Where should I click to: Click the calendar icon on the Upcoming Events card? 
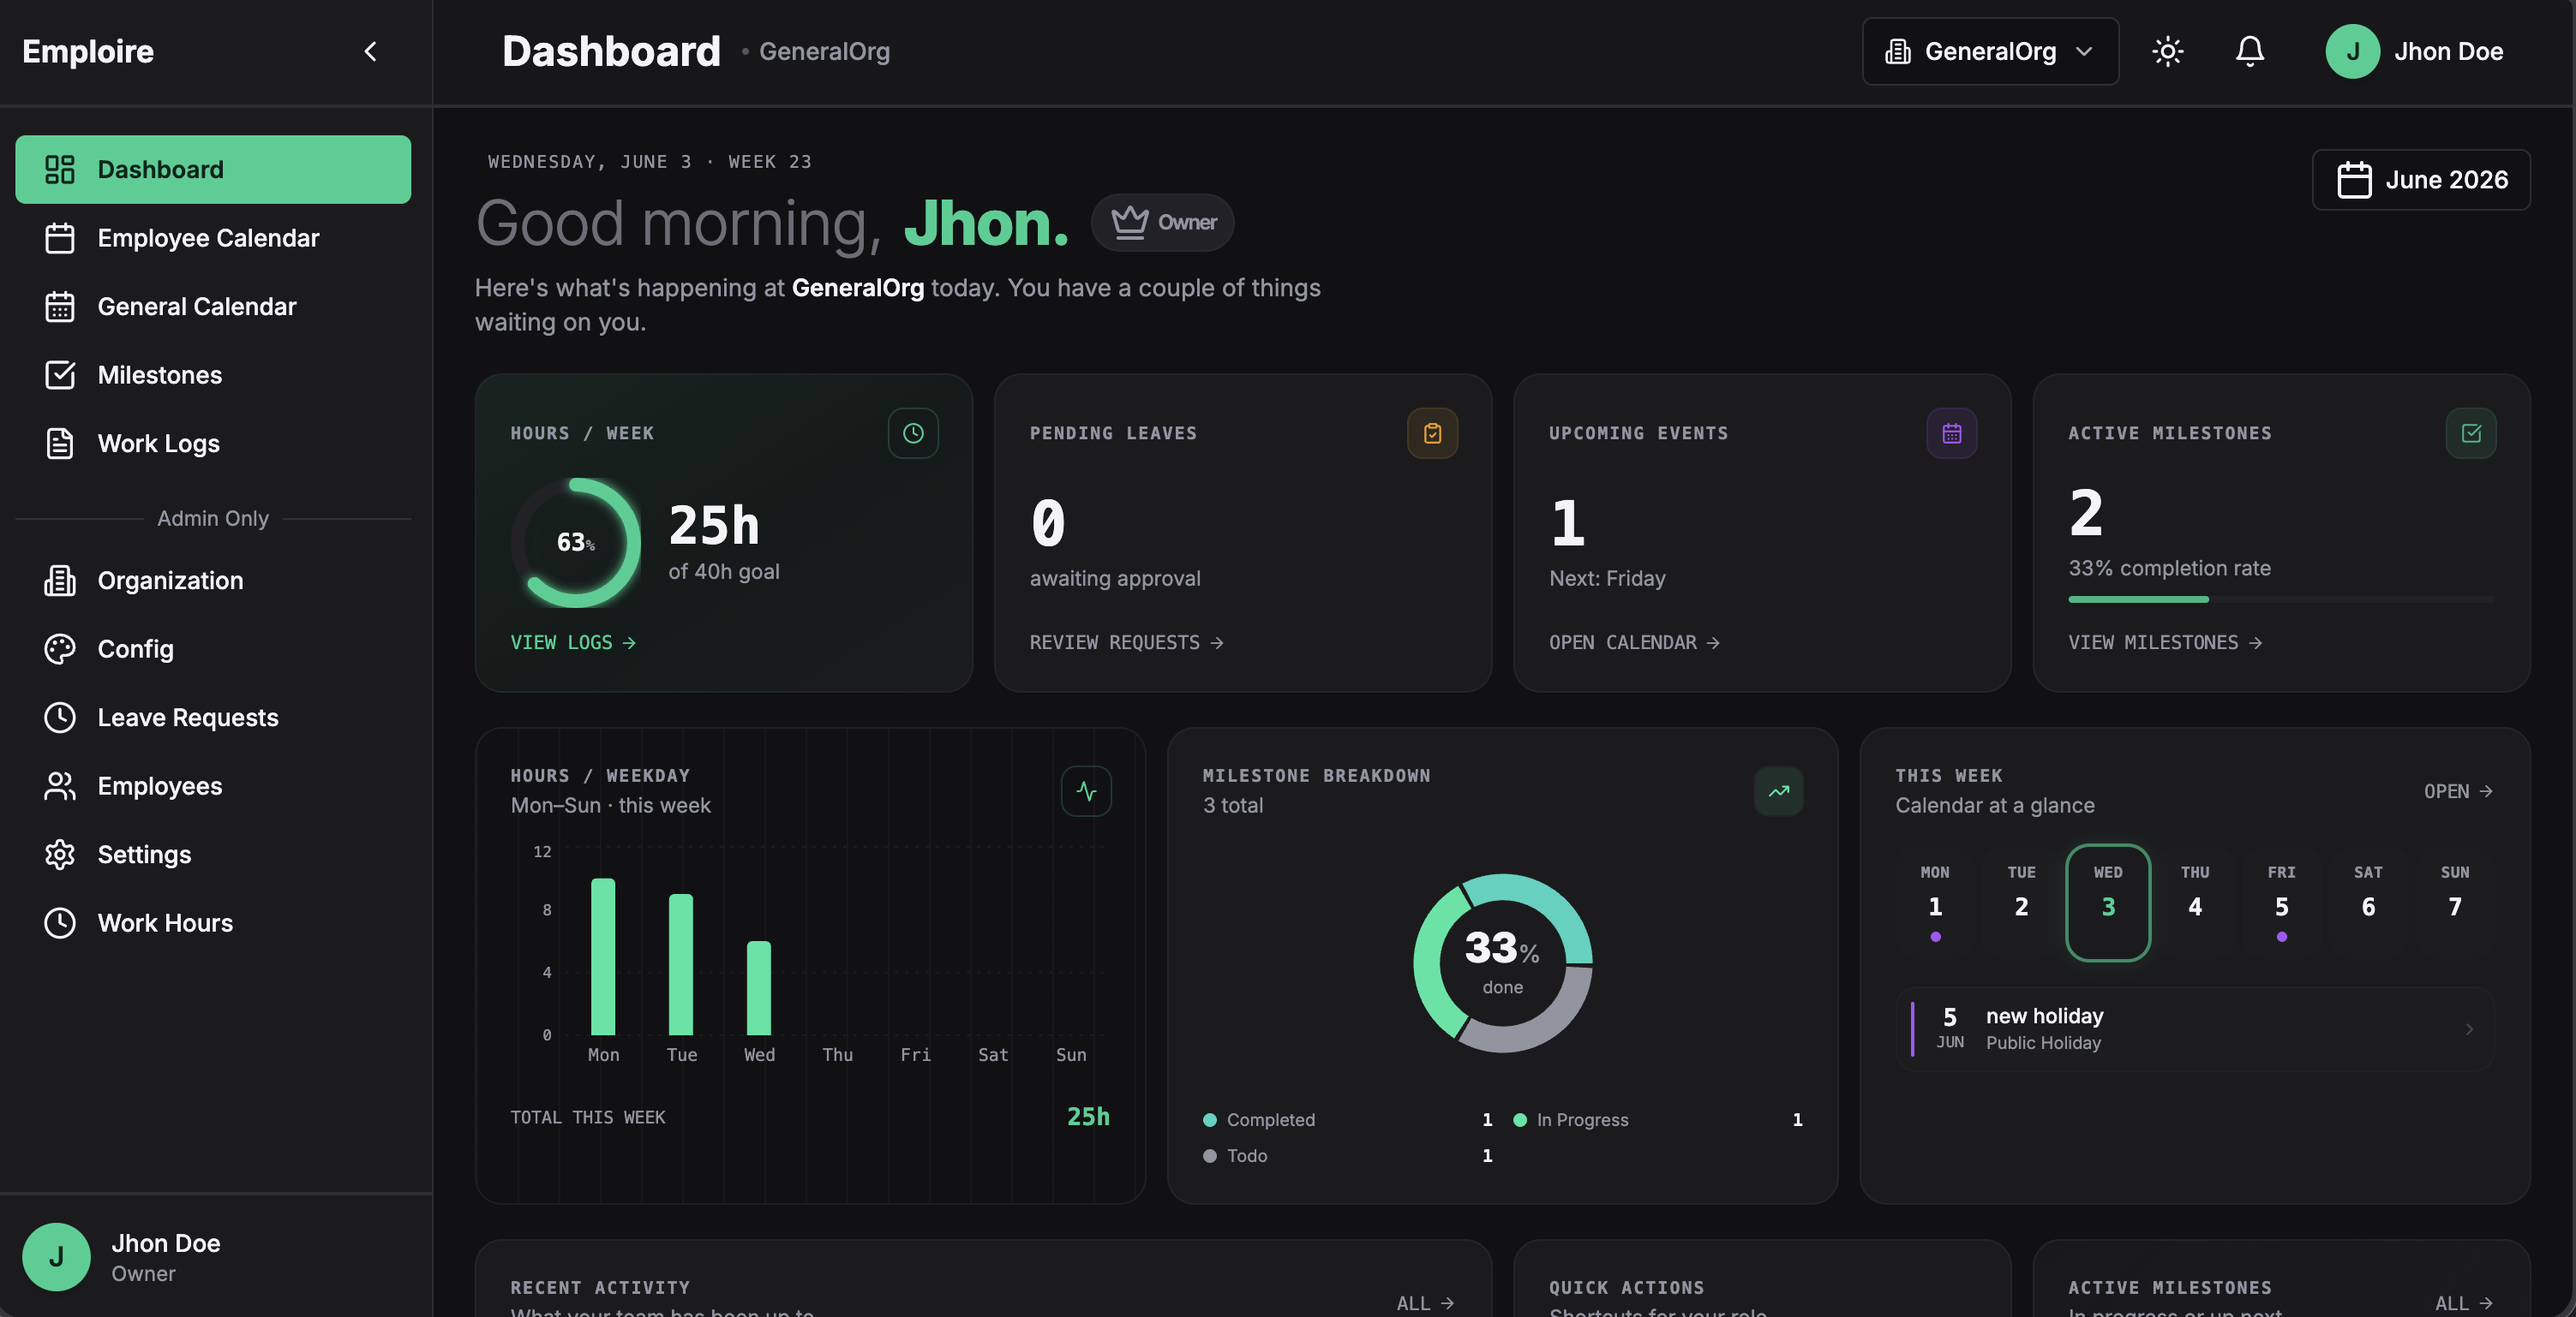click(1951, 432)
